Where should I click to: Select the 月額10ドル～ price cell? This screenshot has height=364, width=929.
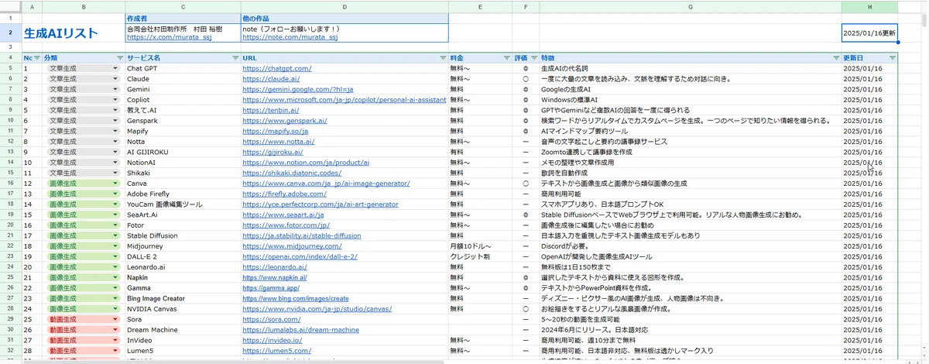pos(480,246)
